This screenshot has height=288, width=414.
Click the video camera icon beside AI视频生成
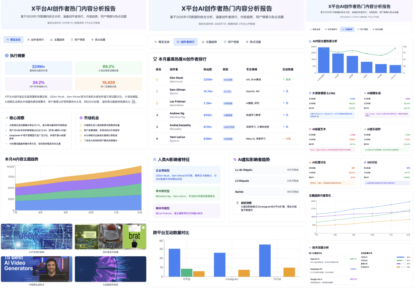(365, 93)
